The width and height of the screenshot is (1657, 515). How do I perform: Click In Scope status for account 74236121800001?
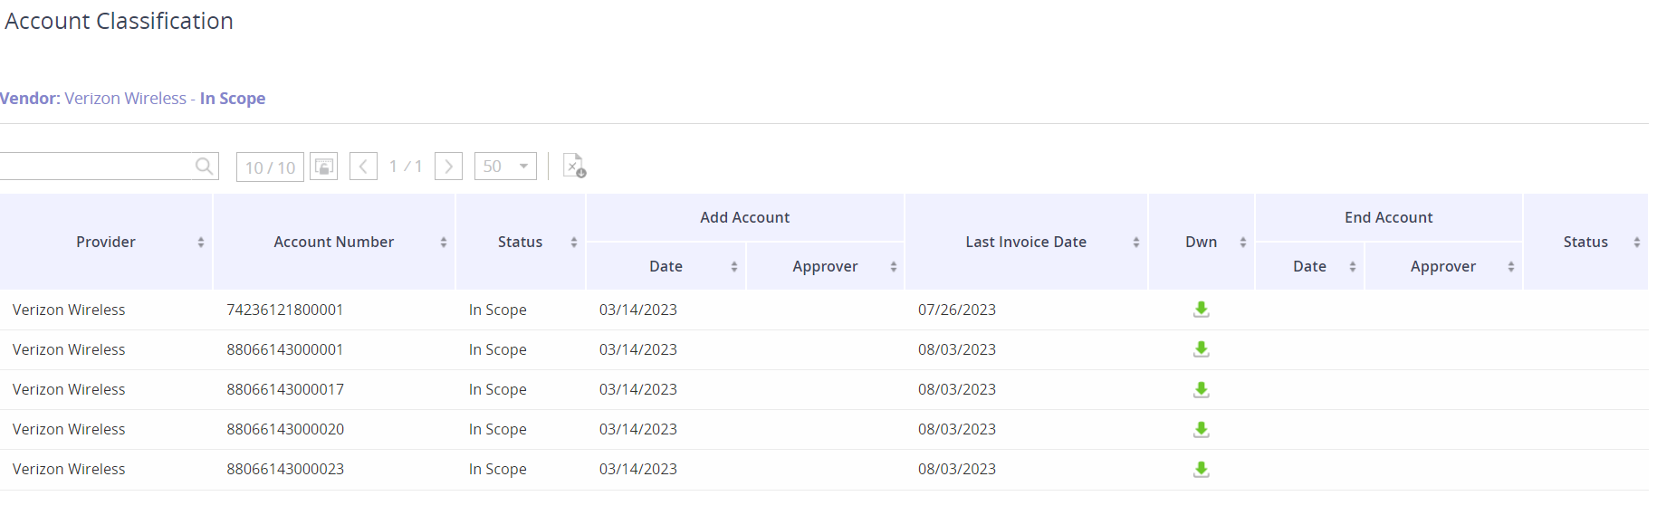point(498,310)
